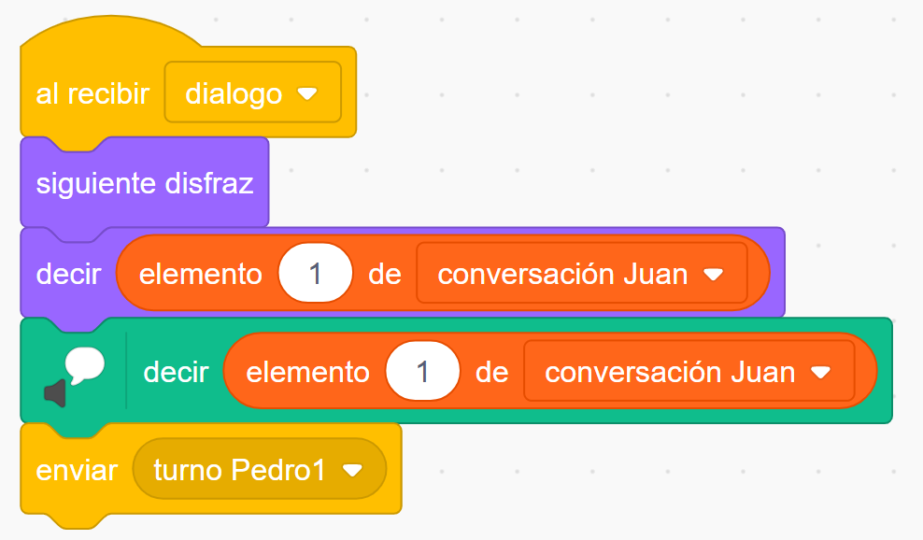
Task: Click the text-to-speech speech bubble icon
Action: click(84, 365)
